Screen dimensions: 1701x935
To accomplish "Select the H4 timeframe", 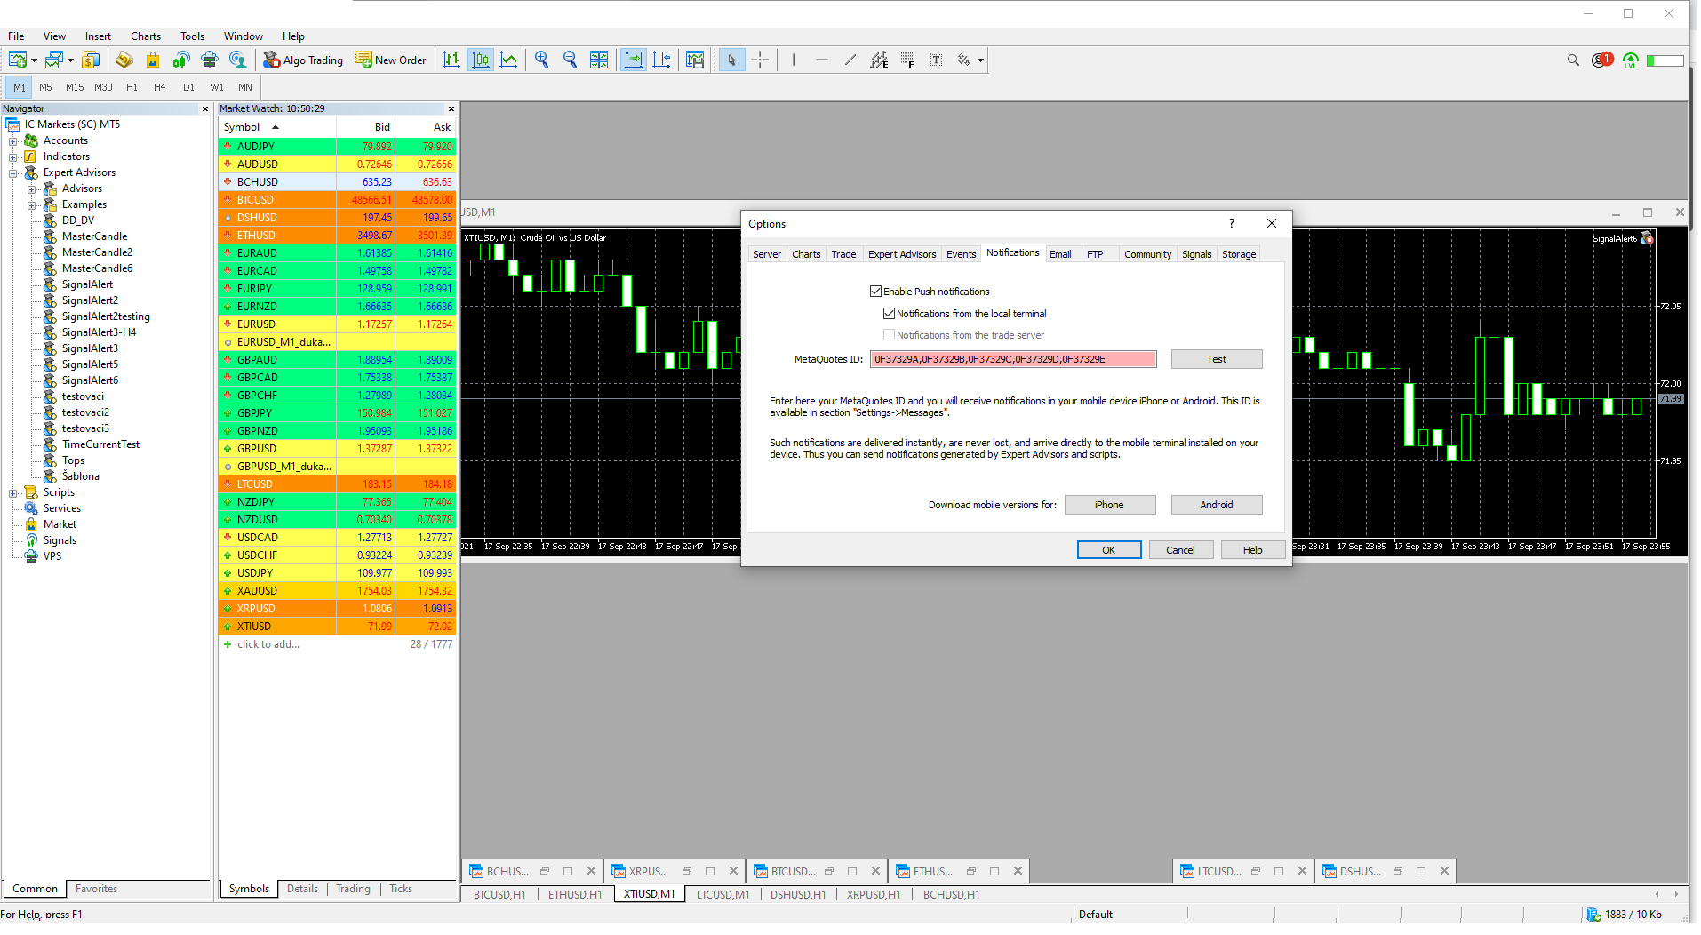I will 159,87.
